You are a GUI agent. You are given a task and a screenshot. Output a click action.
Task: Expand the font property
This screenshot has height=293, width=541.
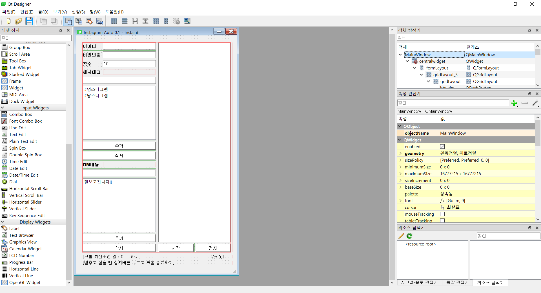[400, 200]
